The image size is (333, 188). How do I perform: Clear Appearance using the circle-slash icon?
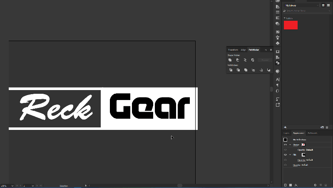[x=316, y=185]
